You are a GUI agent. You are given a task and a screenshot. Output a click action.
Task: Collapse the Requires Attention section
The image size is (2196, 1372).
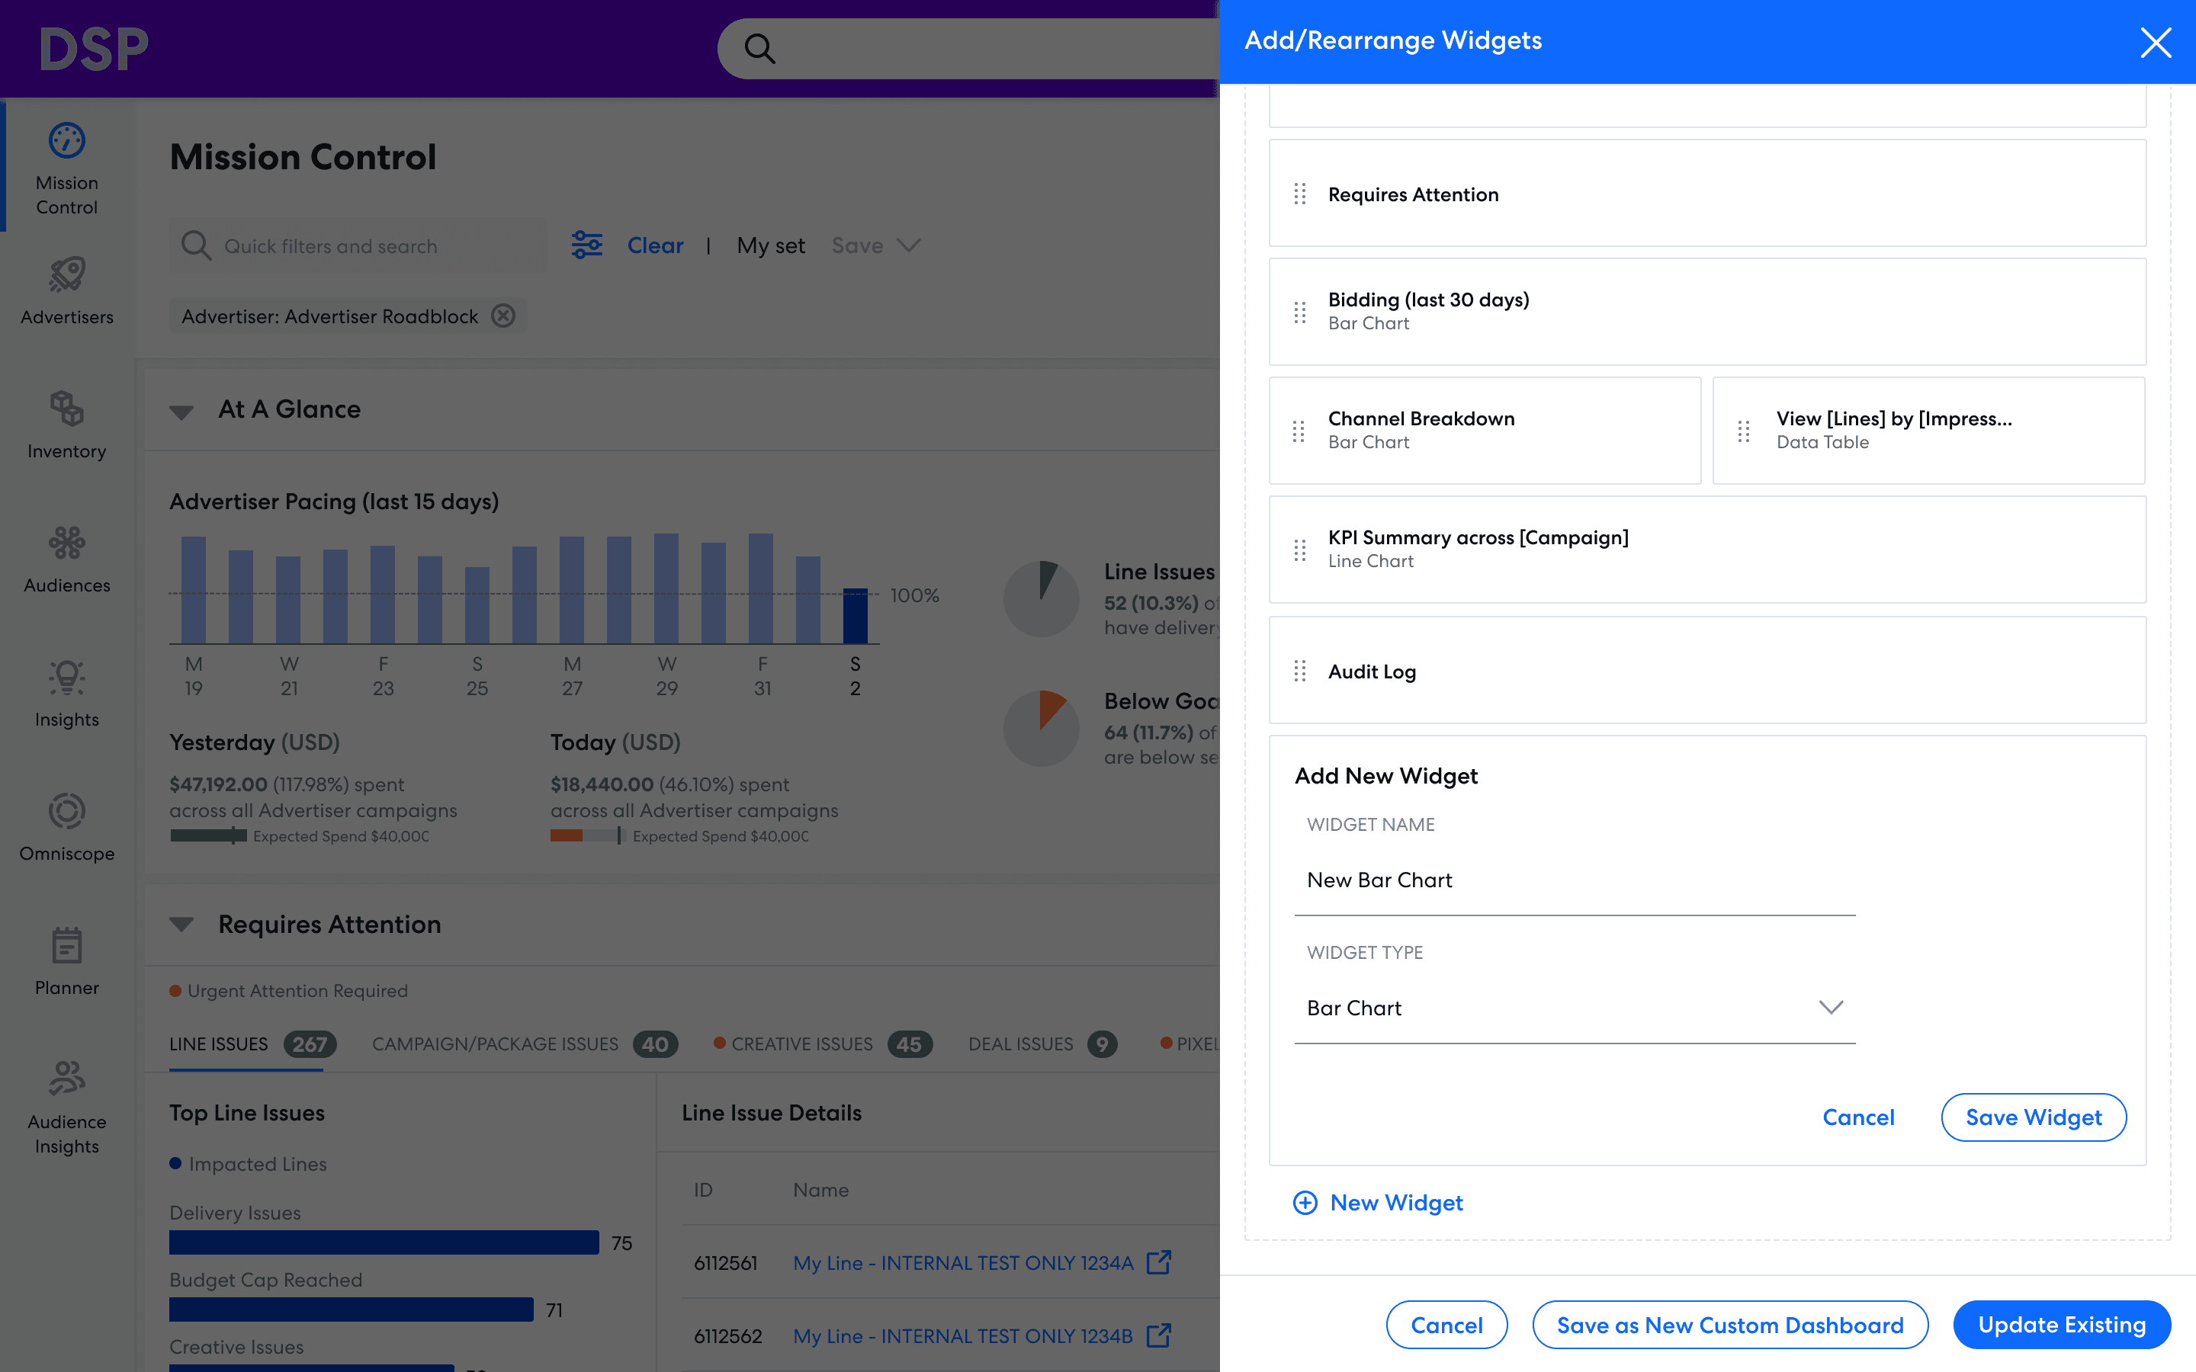[x=181, y=925]
